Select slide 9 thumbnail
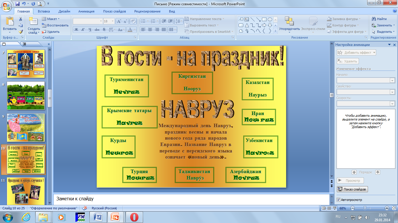 click(x=26, y=128)
